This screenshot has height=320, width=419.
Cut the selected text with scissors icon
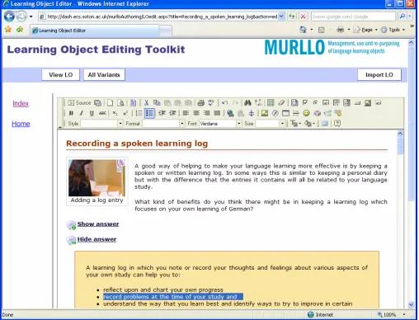pyautogui.click(x=146, y=103)
